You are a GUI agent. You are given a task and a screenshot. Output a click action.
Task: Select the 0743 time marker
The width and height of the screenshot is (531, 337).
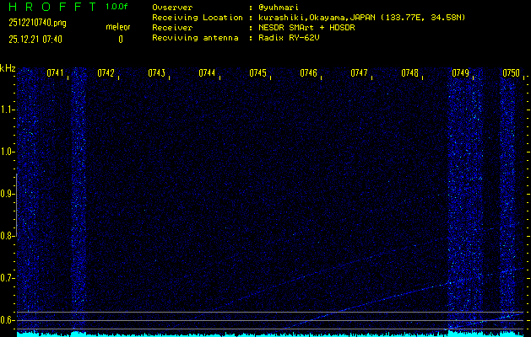pos(156,73)
